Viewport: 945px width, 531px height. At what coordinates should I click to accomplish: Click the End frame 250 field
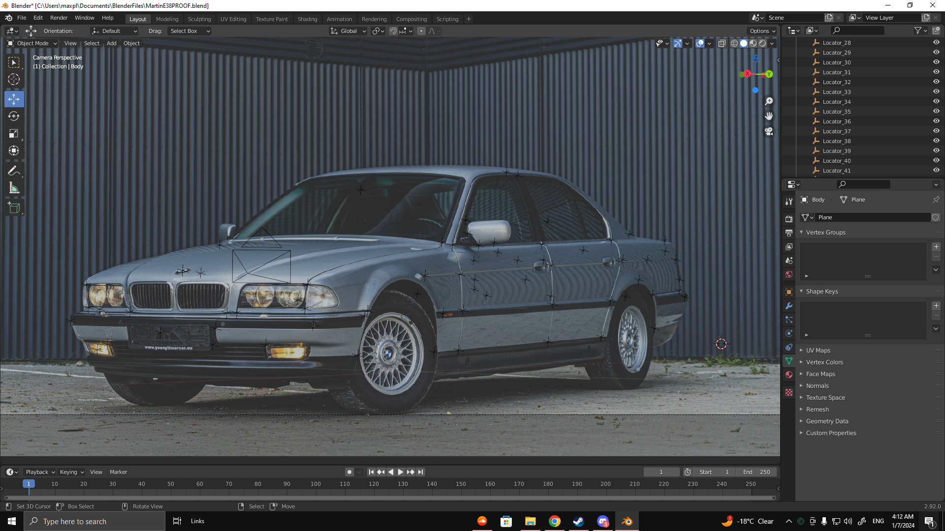click(756, 472)
